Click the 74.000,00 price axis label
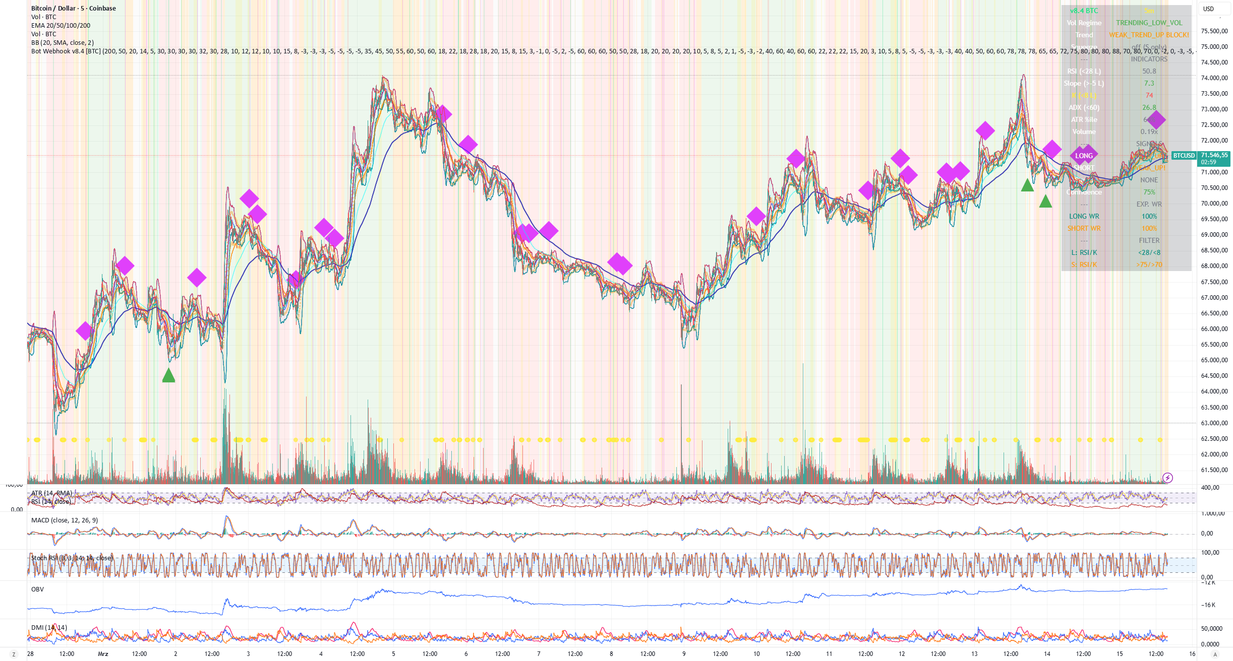The width and height of the screenshot is (1233, 661). (x=1214, y=78)
